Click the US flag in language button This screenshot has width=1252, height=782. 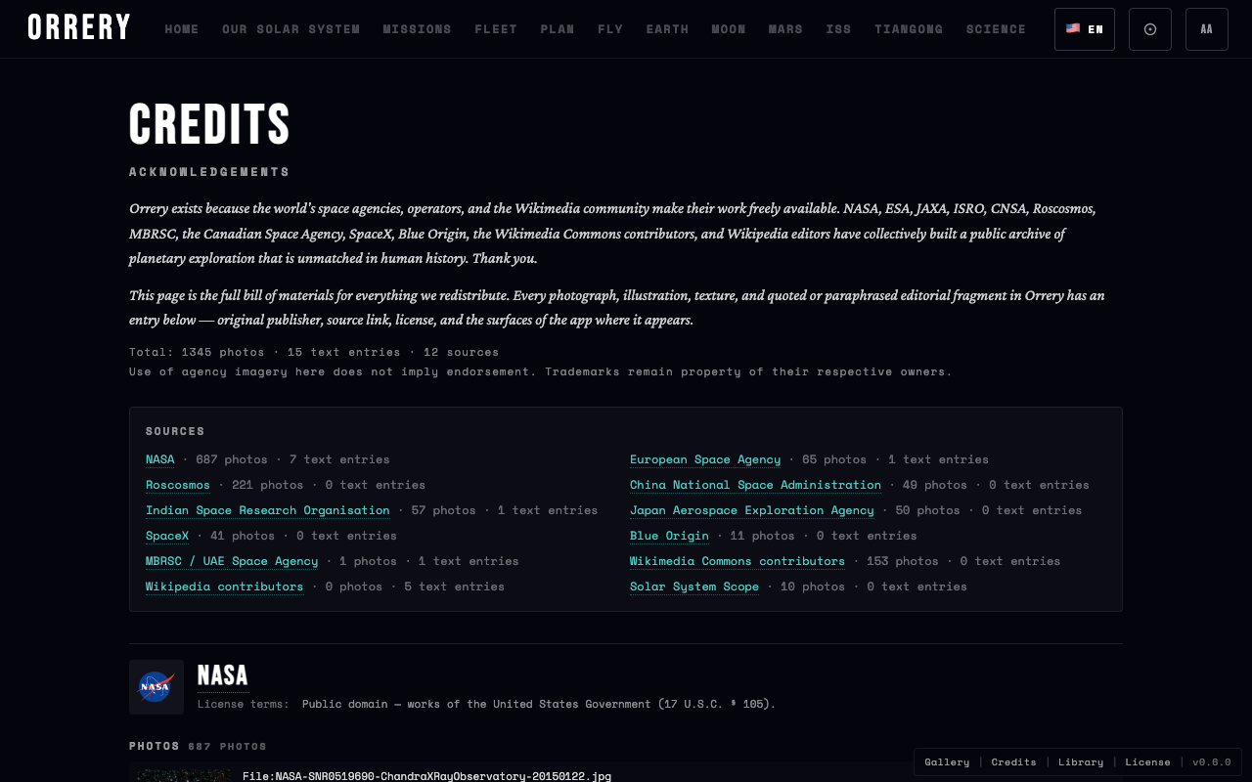pyautogui.click(x=1073, y=28)
